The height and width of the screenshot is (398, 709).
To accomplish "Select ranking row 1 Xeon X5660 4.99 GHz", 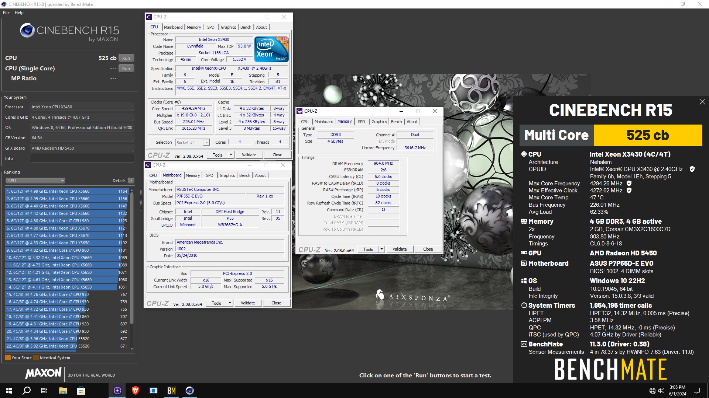I will point(67,191).
